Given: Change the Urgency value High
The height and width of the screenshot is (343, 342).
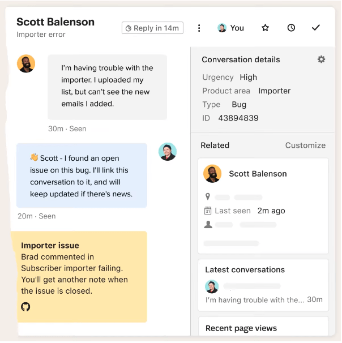Looking at the screenshot, I should [x=248, y=77].
